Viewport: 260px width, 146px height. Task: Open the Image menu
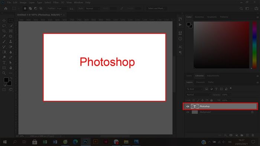coord(23,3)
